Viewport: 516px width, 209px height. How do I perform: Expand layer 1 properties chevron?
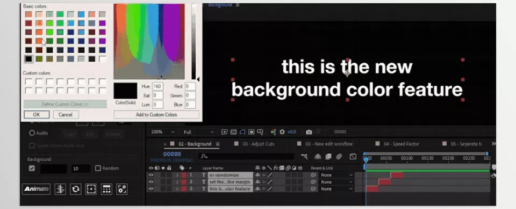(177, 175)
